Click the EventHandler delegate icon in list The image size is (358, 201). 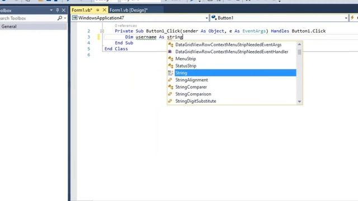click(x=170, y=52)
